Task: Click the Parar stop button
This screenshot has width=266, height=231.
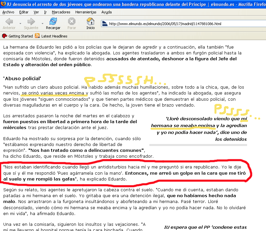Action: click(x=71, y=23)
